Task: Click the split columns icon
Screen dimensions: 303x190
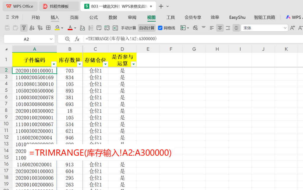Action: 91,28
